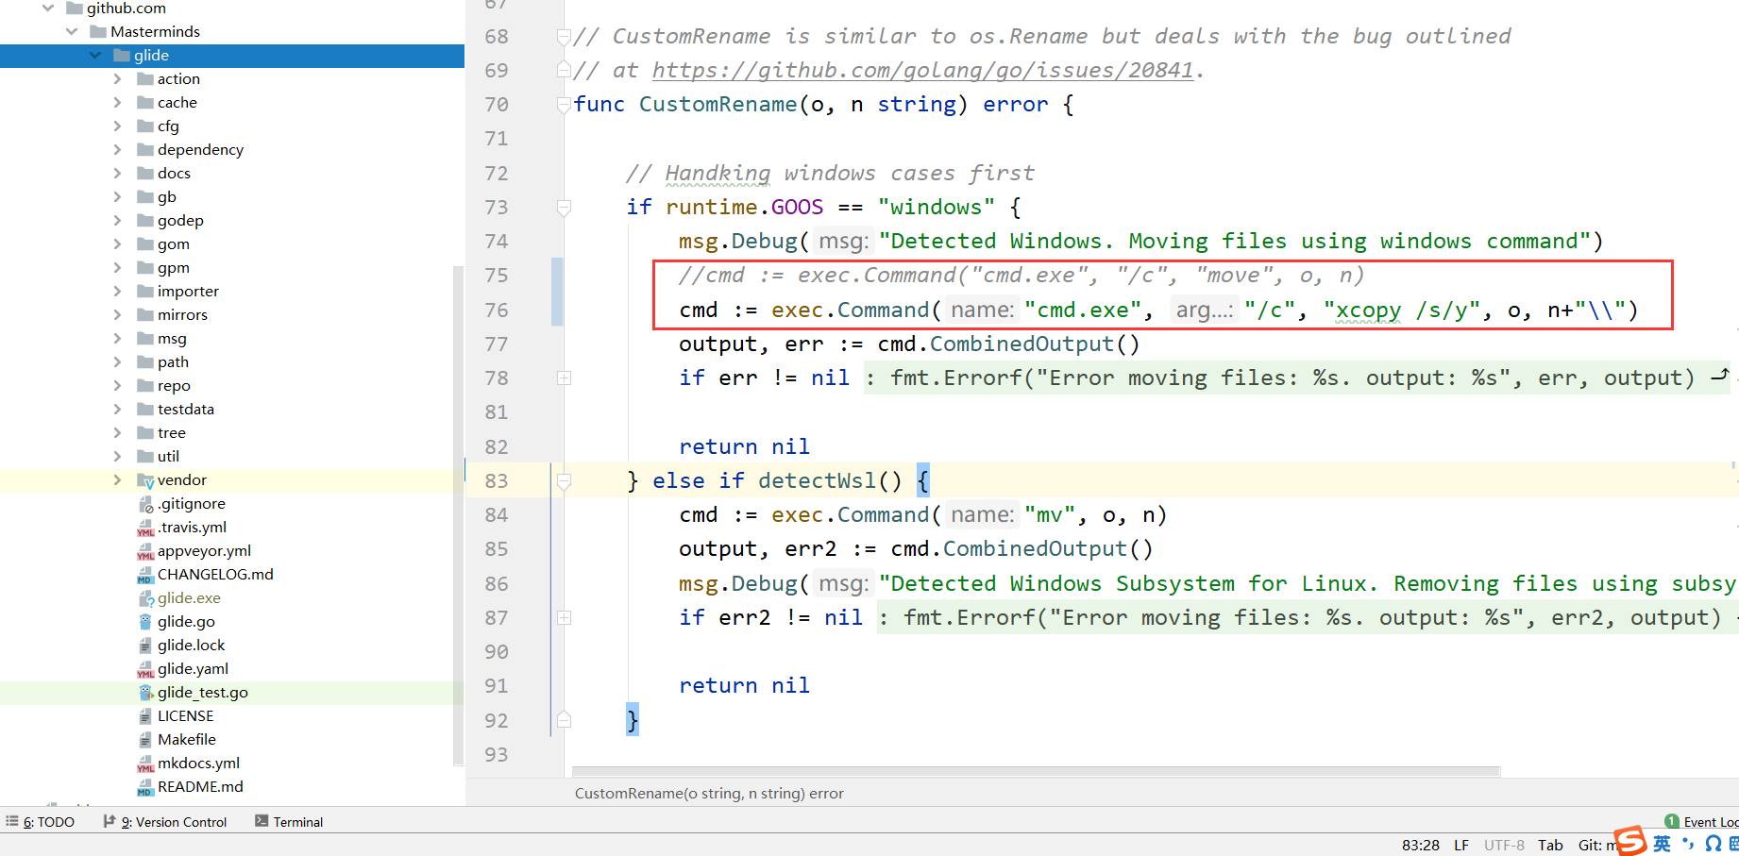This screenshot has width=1739, height=856.
Task: Click the glide_test.go test file icon
Action: tap(145, 693)
